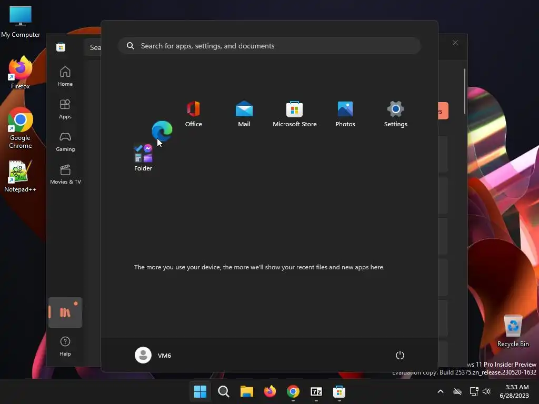
Task: Open File Explorer from taskbar
Action: click(246, 391)
